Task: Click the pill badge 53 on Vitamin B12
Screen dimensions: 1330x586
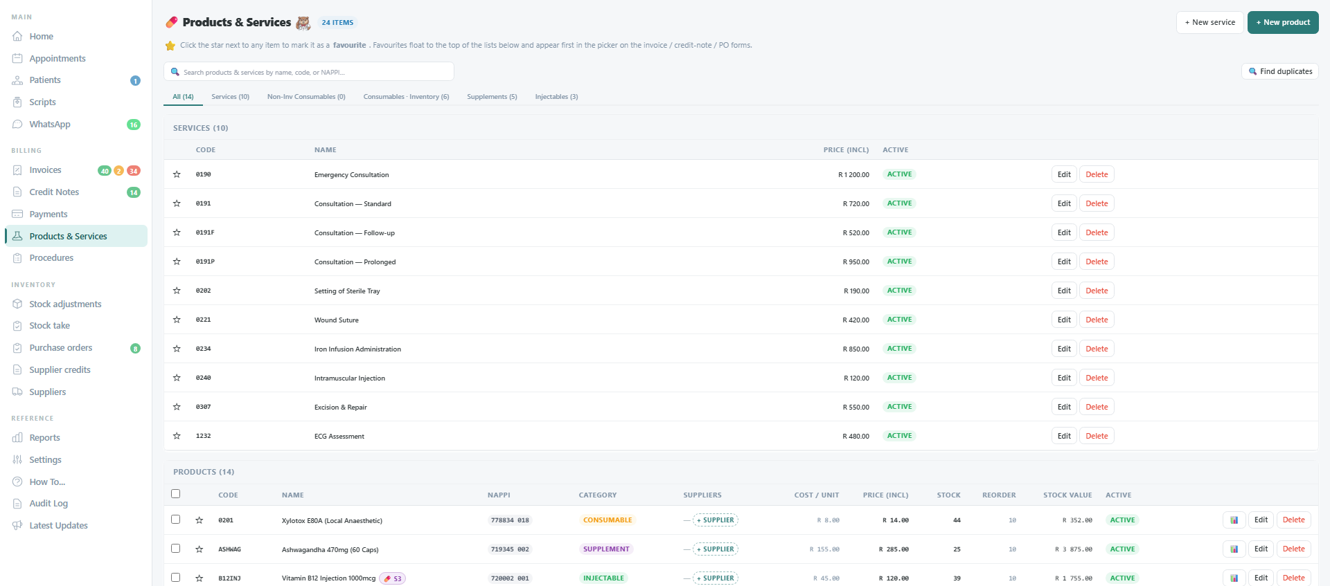Action: pos(392,578)
